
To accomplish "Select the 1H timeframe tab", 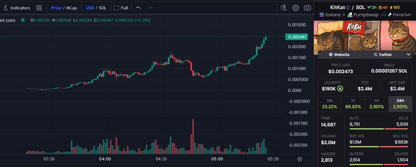I will pyautogui.click(x=353, y=103).
